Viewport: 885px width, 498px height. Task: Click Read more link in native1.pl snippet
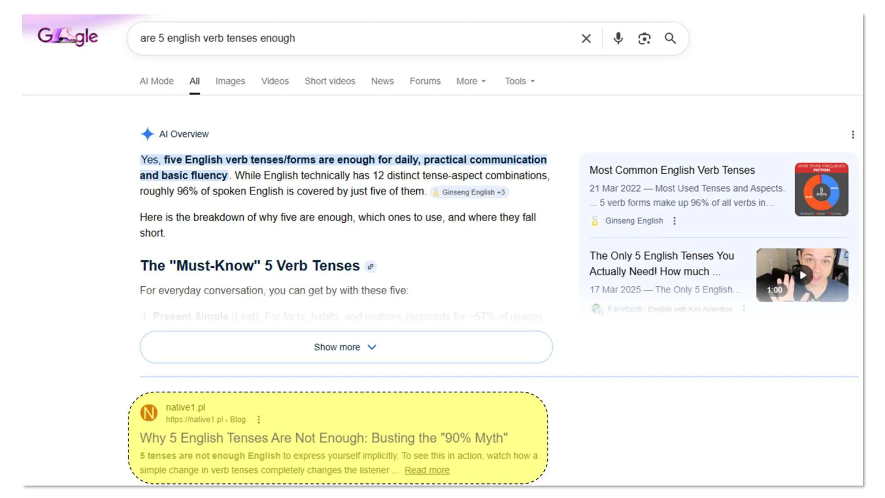[427, 470]
